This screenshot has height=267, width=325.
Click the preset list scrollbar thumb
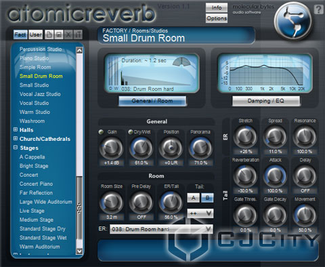click(x=79, y=208)
